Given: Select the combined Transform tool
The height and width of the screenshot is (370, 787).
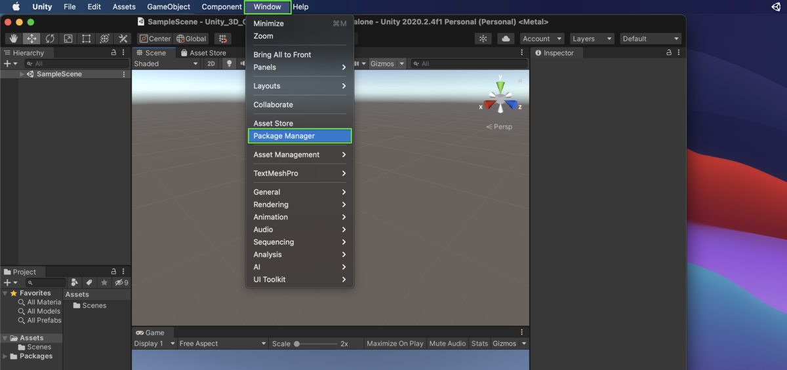Looking at the screenshot, I should click(104, 39).
